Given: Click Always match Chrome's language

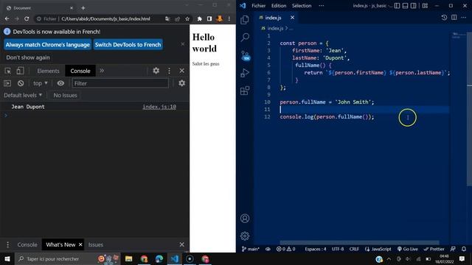Looking at the screenshot, I should click(47, 45).
